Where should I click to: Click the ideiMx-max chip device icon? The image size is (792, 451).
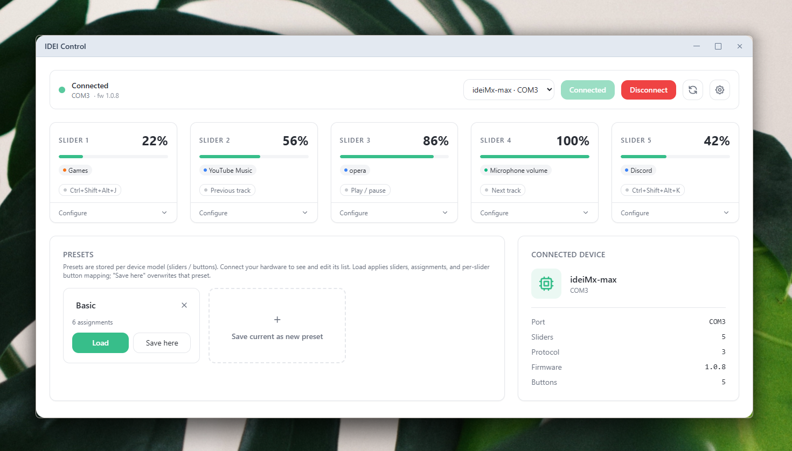pyautogui.click(x=546, y=284)
